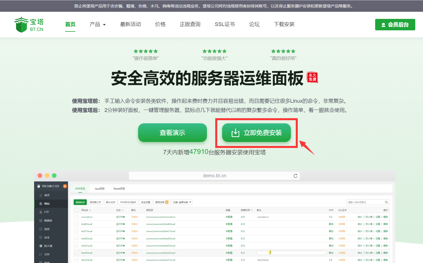Open 价格 in the top navigation
Screen dimensions: 423x263
pyautogui.click(x=160, y=24)
